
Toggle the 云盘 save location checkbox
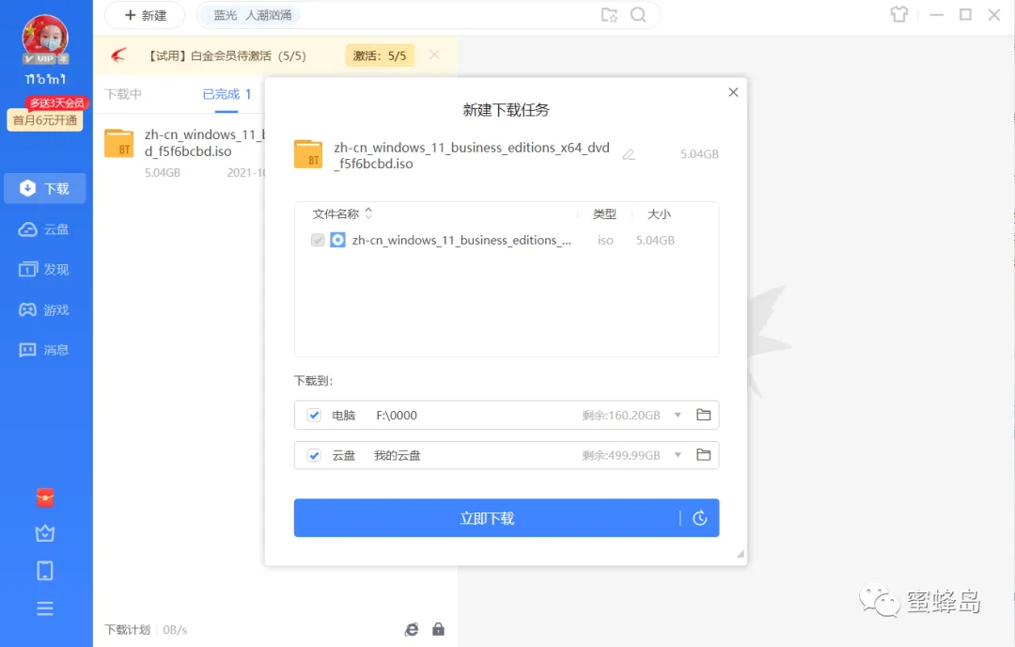[x=314, y=455]
